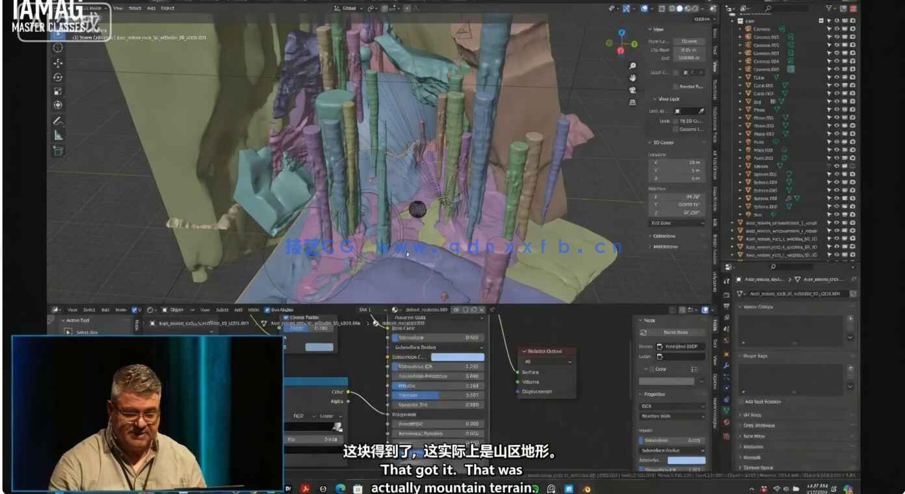Toggle the Color checkbox in the Node panel

[x=652, y=369]
